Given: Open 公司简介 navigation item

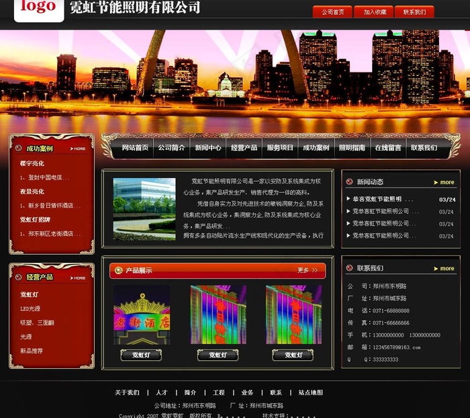Looking at the screenshot, I should pyautogui.click(x=171, y=148).
